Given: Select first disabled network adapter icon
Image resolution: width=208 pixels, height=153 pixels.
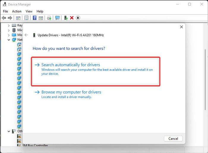Looking at the screenshot, I should 19,45.
